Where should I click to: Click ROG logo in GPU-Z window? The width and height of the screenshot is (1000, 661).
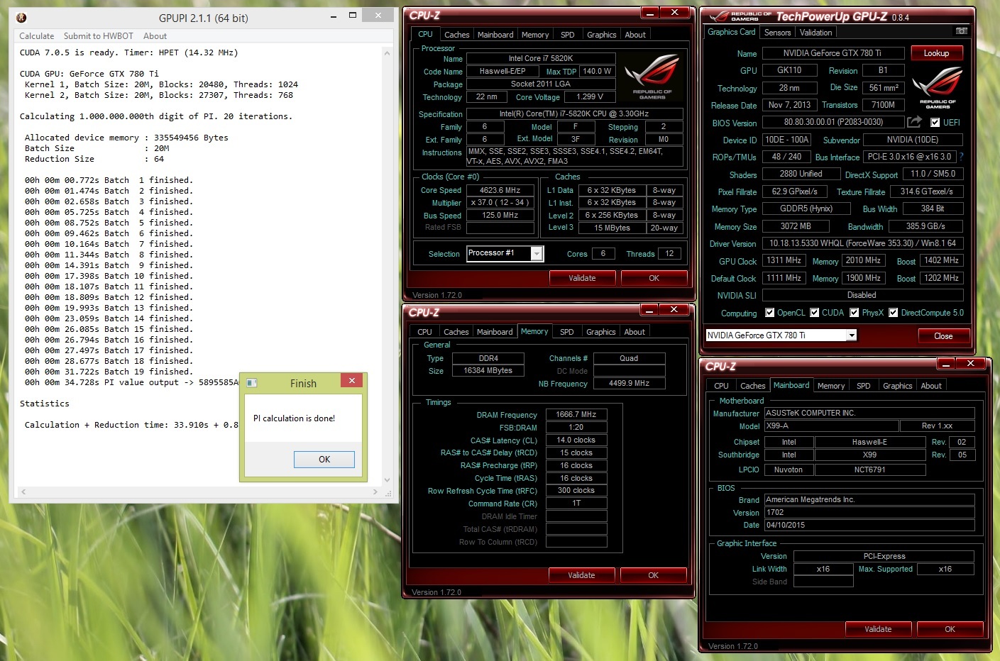[x=937, y=87]
